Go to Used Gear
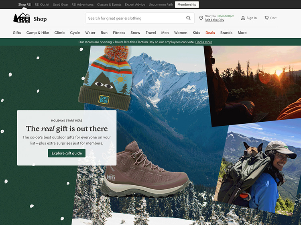This screenshot has width=301, height=225. pyautogui.click(x=60, y=4)
